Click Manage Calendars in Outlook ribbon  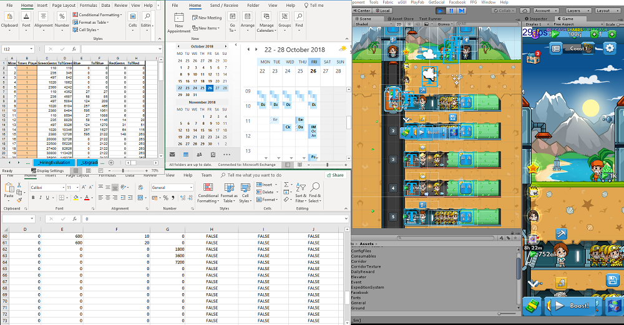click(x=266, y=22)
